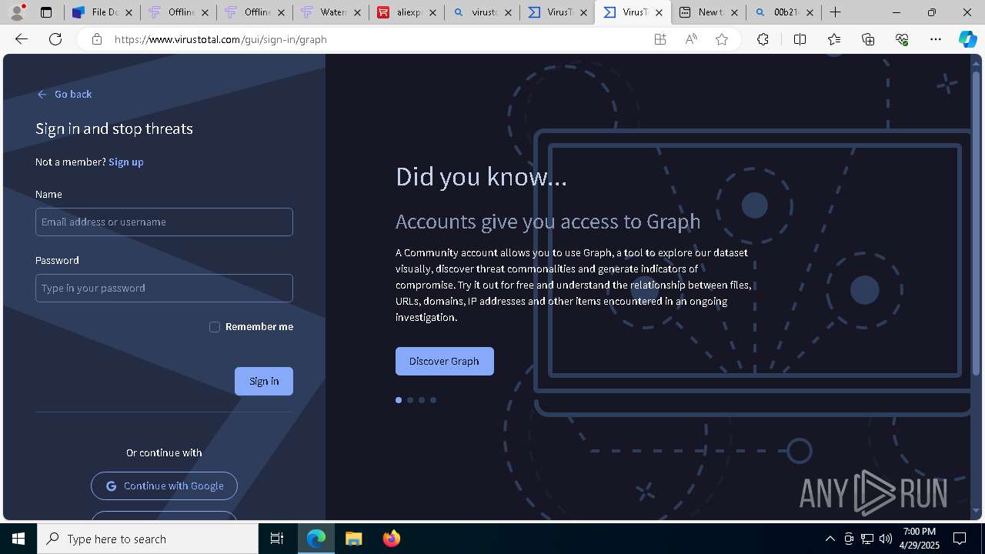Click the page vertical scrollbar down arrow
The height and width of the screenshot is (554, 985).
click(977, 511)
